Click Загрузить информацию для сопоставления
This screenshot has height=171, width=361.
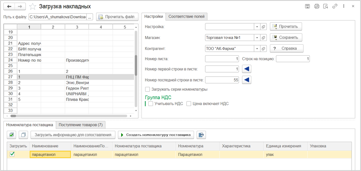click(x=73, y=135)
